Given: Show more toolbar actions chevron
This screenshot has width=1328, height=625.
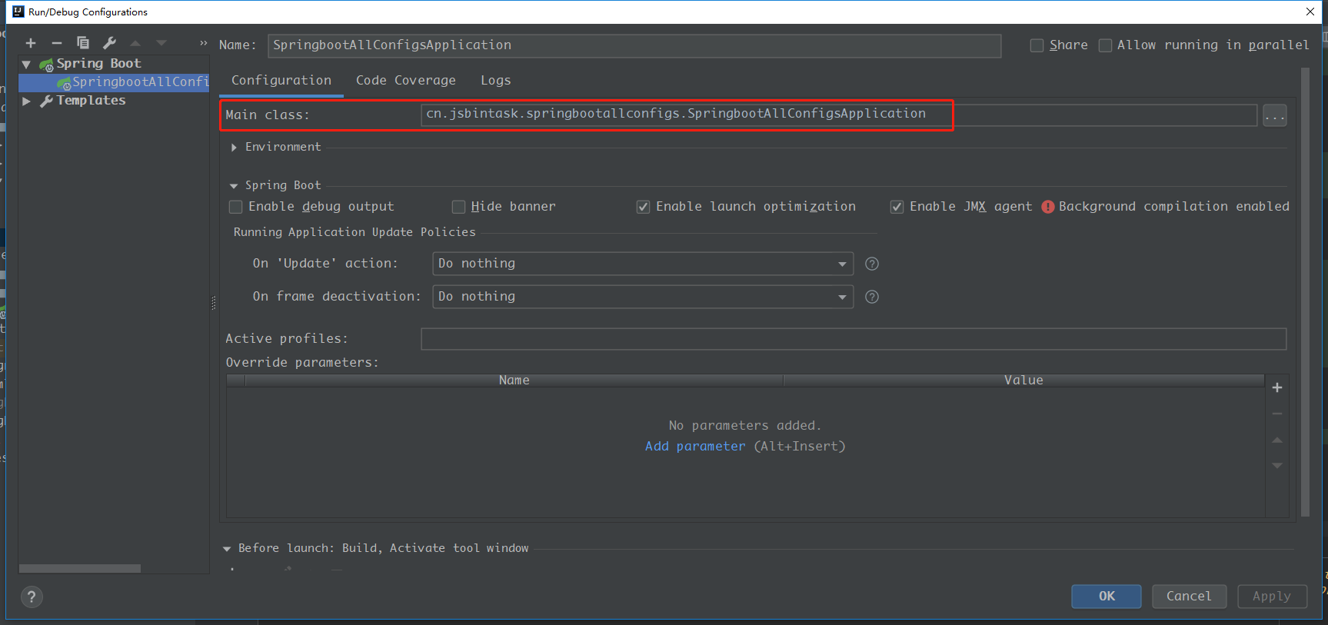Looking at the screenshot, I should click(x=204, y=43).
